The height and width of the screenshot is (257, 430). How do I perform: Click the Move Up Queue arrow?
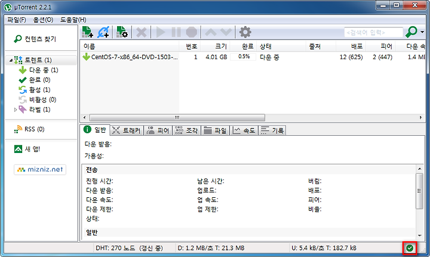click(x=211, y=32)
